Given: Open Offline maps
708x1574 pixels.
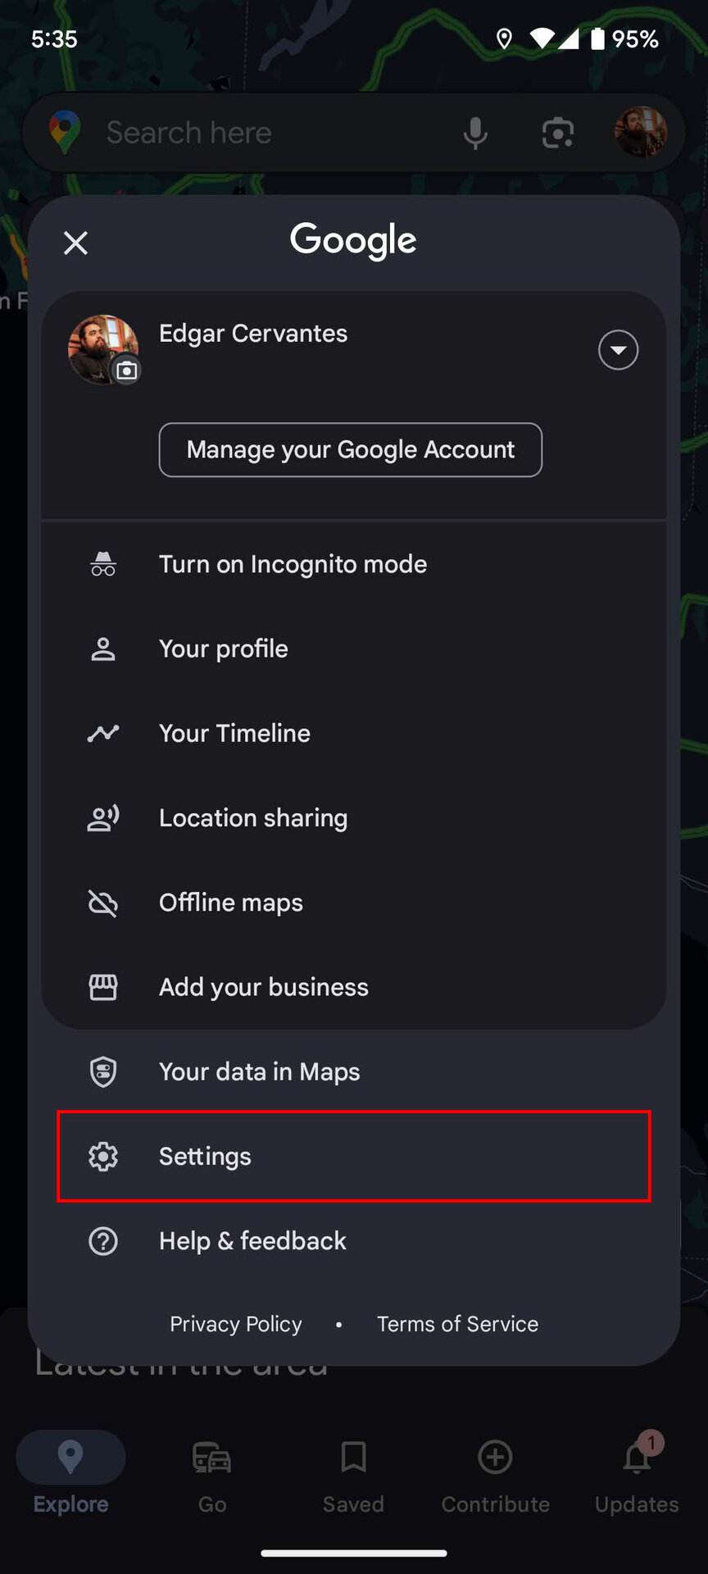Looking at the screenshot, I should [230, 903].
